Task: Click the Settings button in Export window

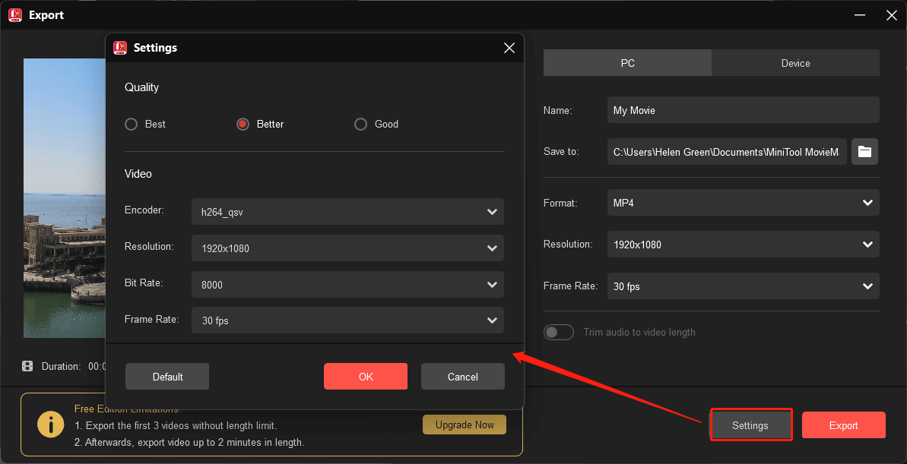Action: click(x=750, y=425)
